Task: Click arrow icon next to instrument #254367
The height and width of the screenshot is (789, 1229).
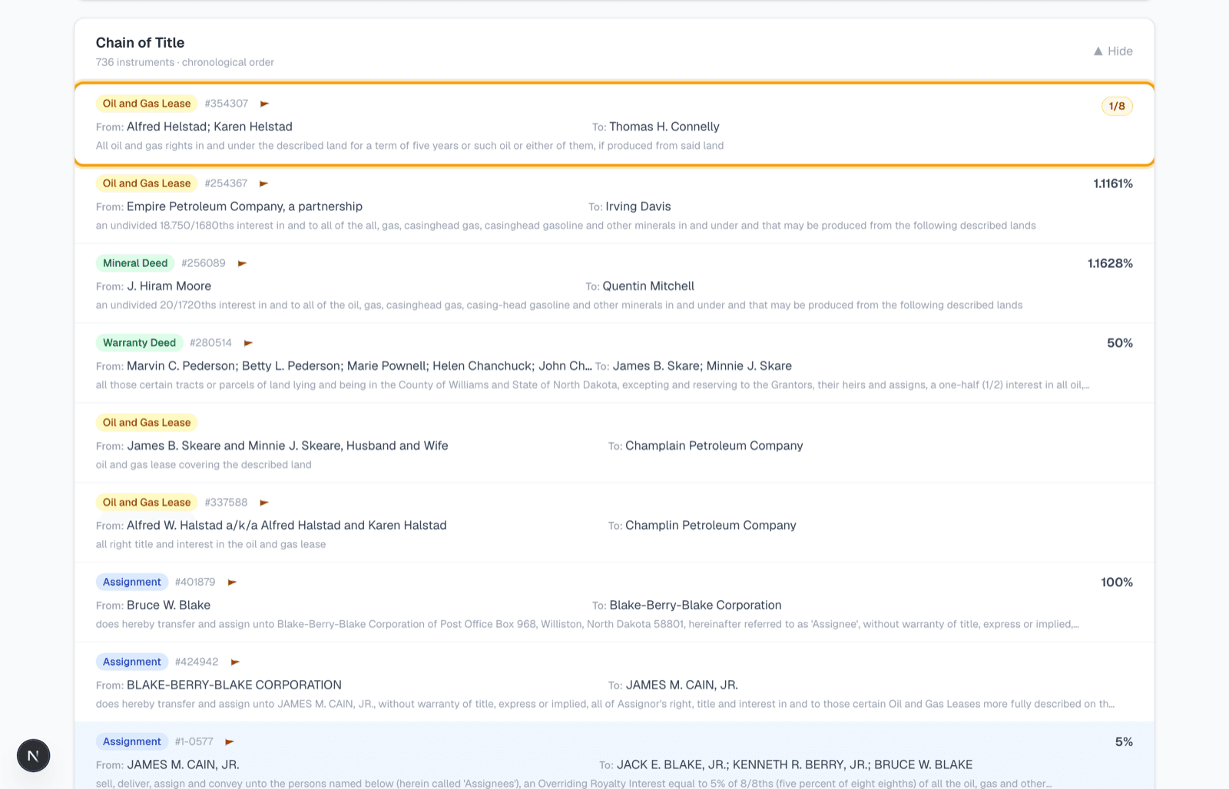Action: point(263,183)
